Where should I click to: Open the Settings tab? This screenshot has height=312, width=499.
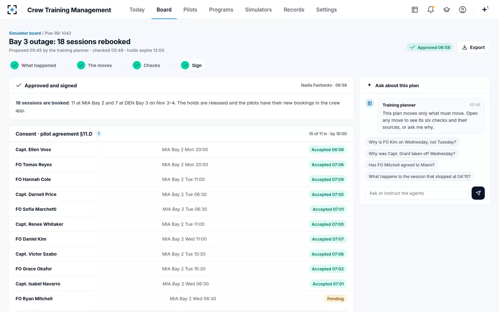coord(326,10)
